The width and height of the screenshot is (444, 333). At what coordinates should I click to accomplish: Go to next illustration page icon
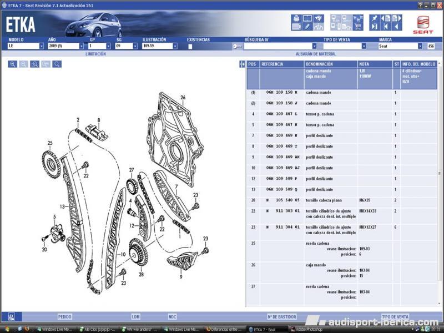397,18
